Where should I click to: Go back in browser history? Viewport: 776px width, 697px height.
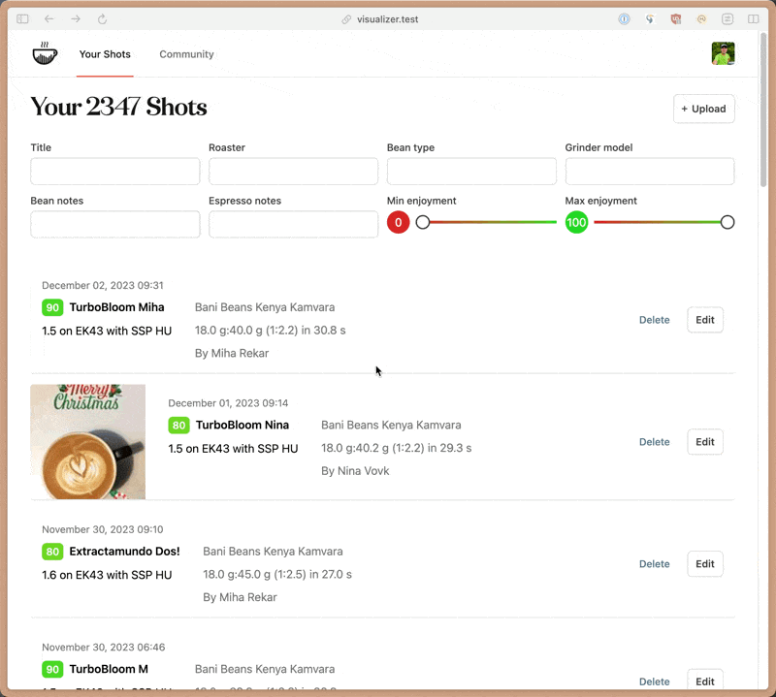[49, 19]
